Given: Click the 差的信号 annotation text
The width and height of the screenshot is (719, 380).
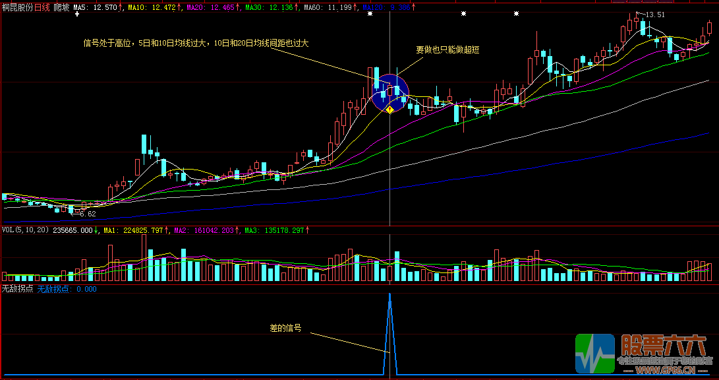Looking at the screenshot, I should 285,328.
